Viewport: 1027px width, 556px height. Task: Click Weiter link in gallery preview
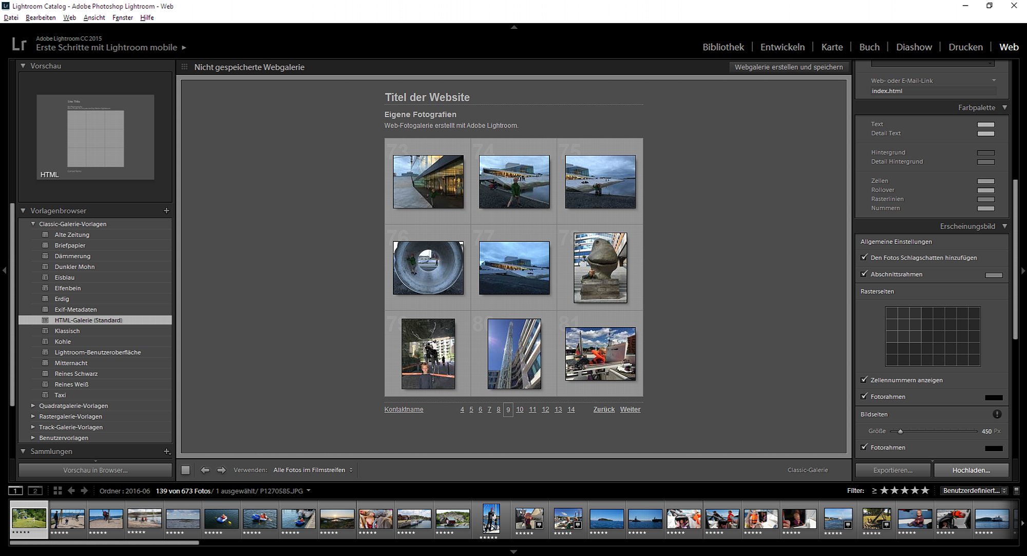tap(630, 409)
